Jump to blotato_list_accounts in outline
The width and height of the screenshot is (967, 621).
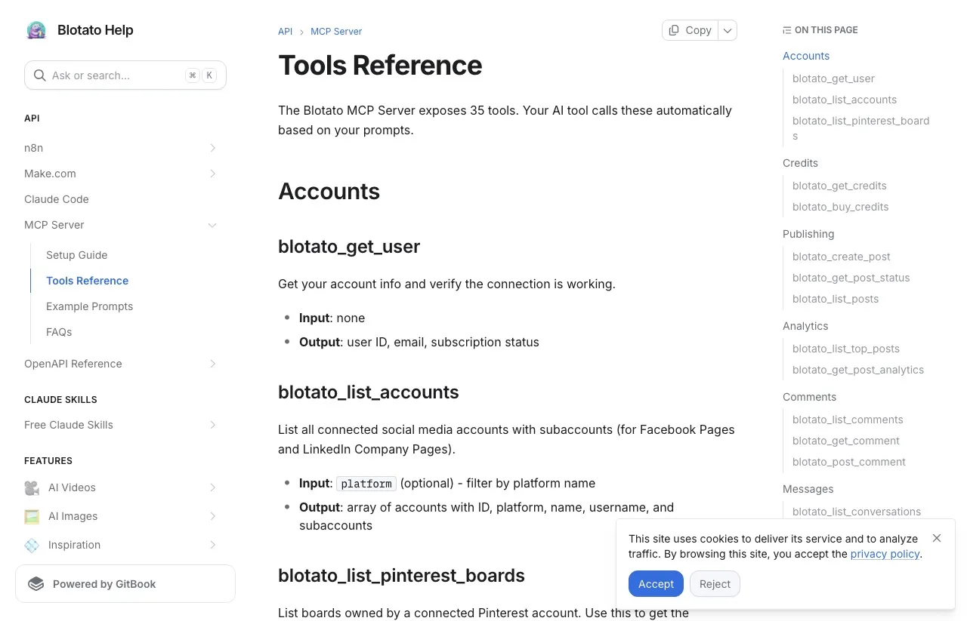(845, 100)
